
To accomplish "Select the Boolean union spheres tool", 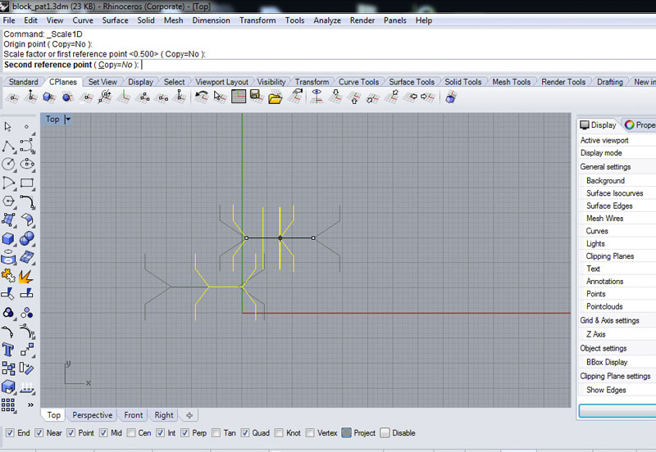I will tap(27, 238).
